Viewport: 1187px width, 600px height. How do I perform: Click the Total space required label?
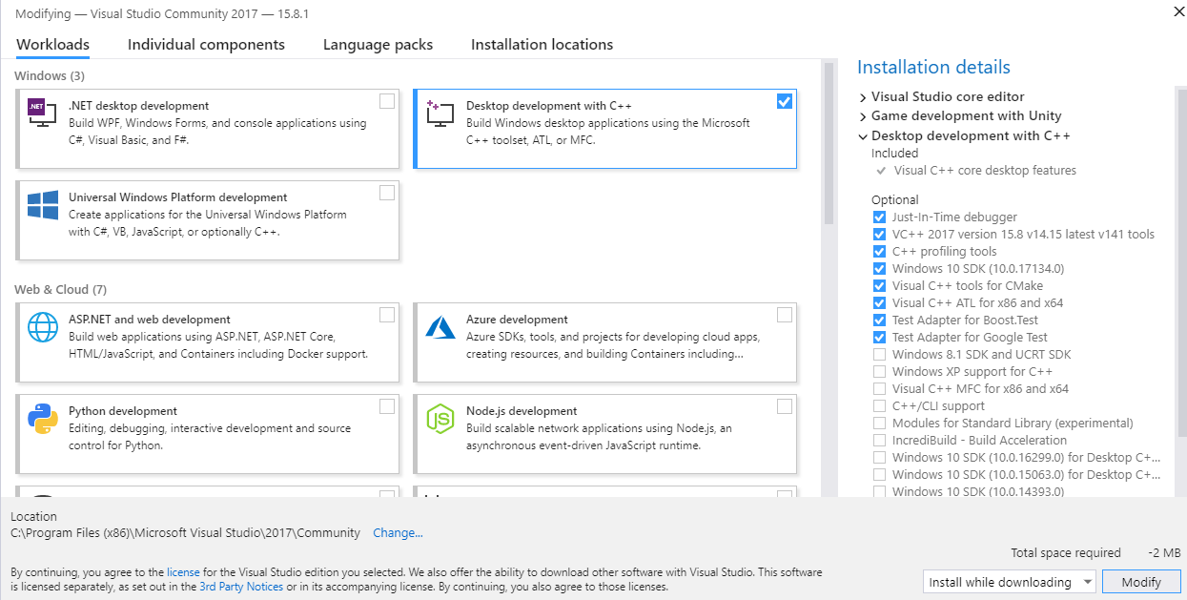[x=1066, y=553]
